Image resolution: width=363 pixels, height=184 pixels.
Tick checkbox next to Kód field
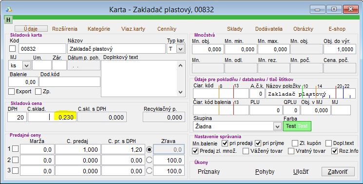click(12, 49)
